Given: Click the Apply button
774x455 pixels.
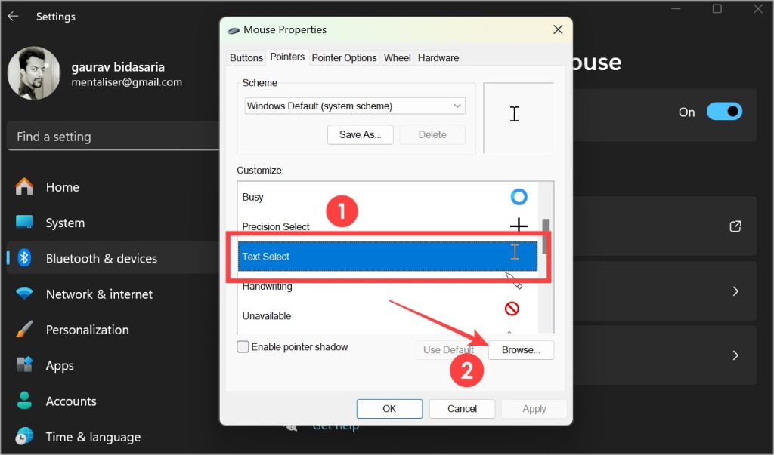Looking at the screenshot, I should coord(534,409).
